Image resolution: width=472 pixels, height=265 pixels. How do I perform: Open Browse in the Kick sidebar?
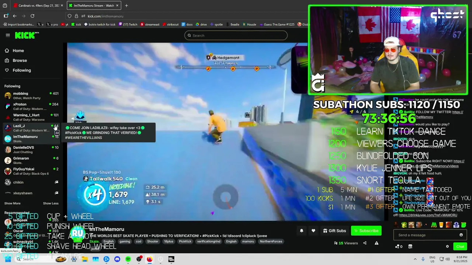pos(20,60)
